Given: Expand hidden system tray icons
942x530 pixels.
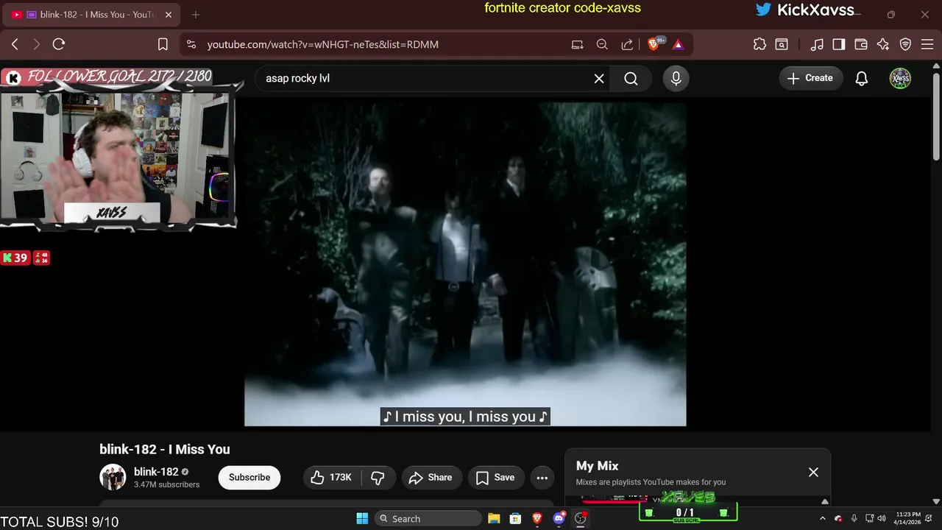Looking at the screenshot, I should (823, 518).
